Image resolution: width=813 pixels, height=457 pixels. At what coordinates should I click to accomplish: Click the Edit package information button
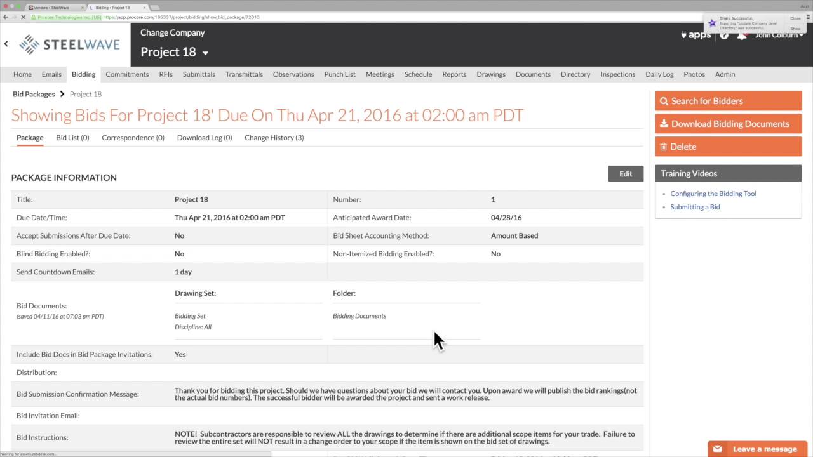pyautogui.click(x=626, y=174)
